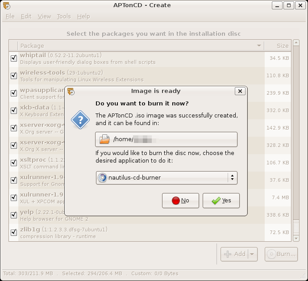Select the whiptail package row
The width and height of the screenshot is (308, 281).
pyautogui.click(x=150, y=59)
